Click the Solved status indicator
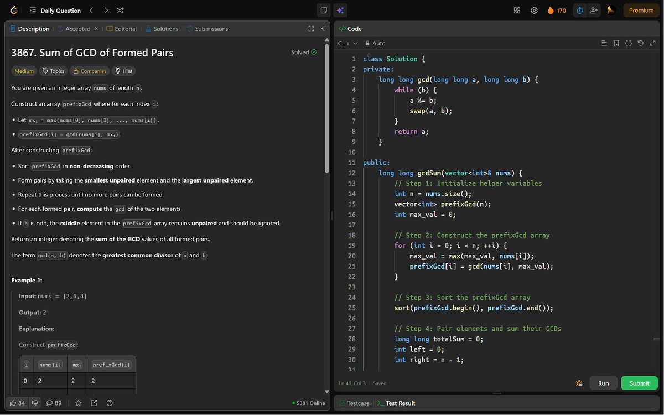Screen dimensions: 664x415 click(x=304, y=52)
